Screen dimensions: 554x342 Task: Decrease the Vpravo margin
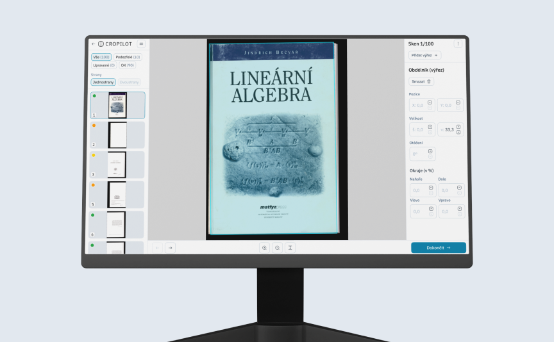click(x=460, y=214)
